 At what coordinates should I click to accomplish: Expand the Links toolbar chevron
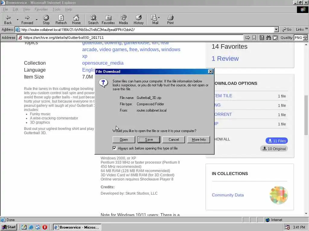tap(307, 29)
